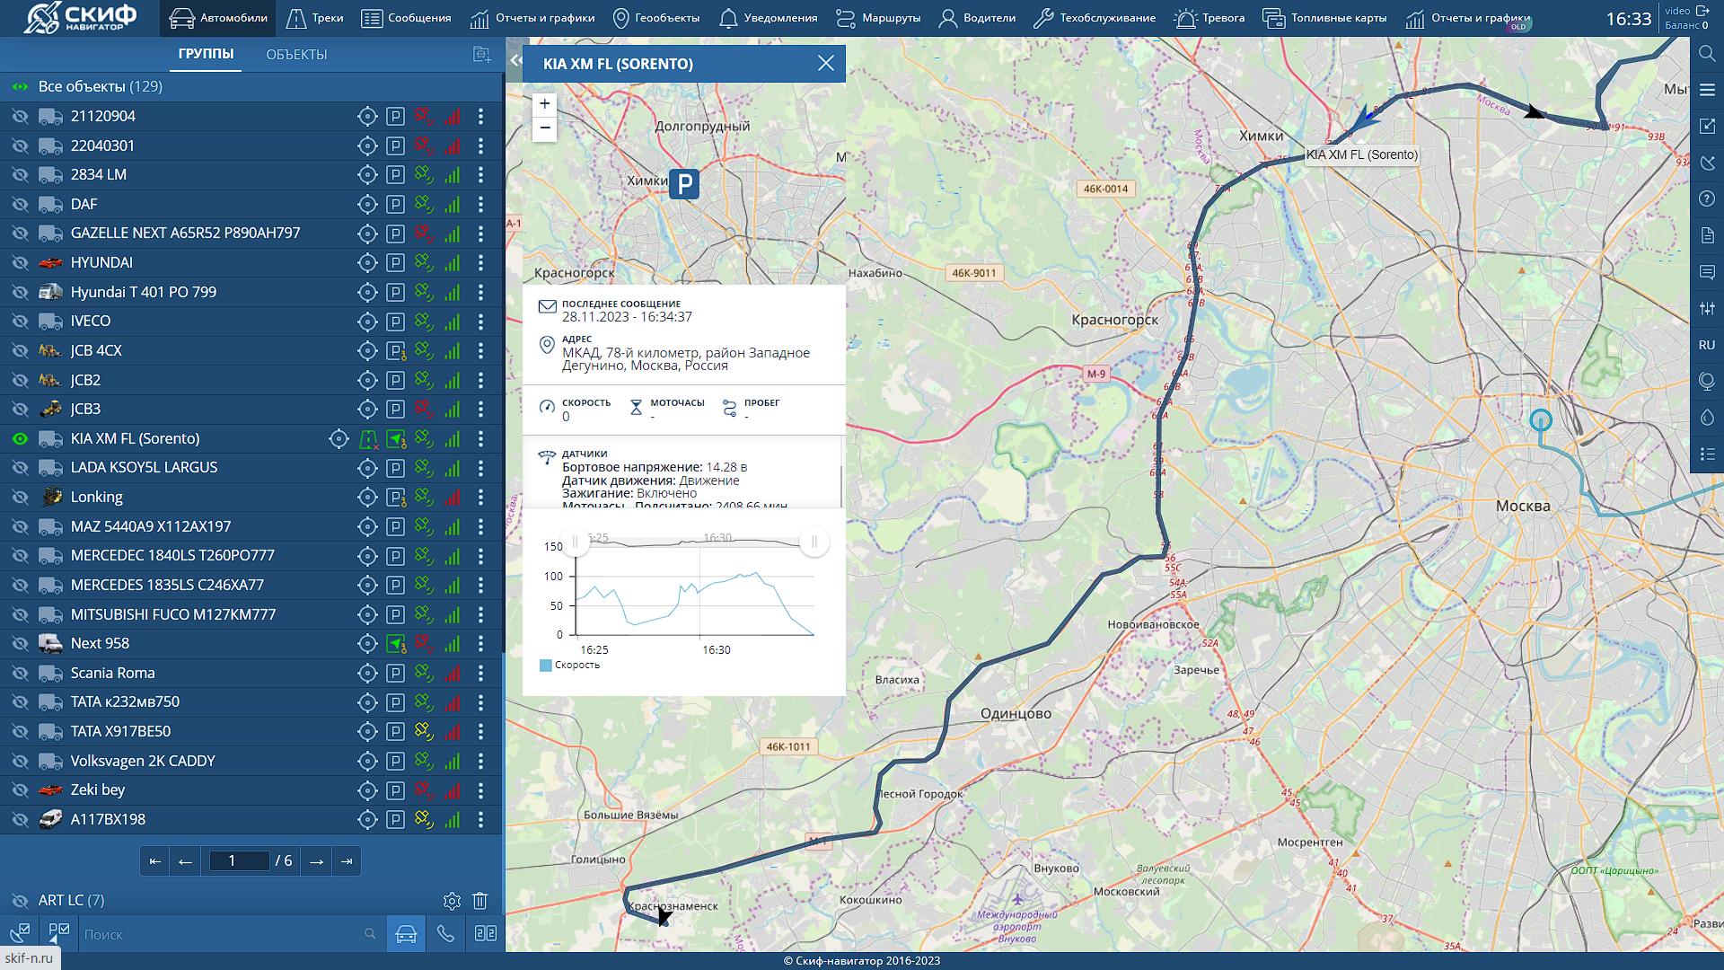Hide KIA XM FL (Sorento) from map
The height and width of the screenshot is (970, 1724).
coord(20,438)
